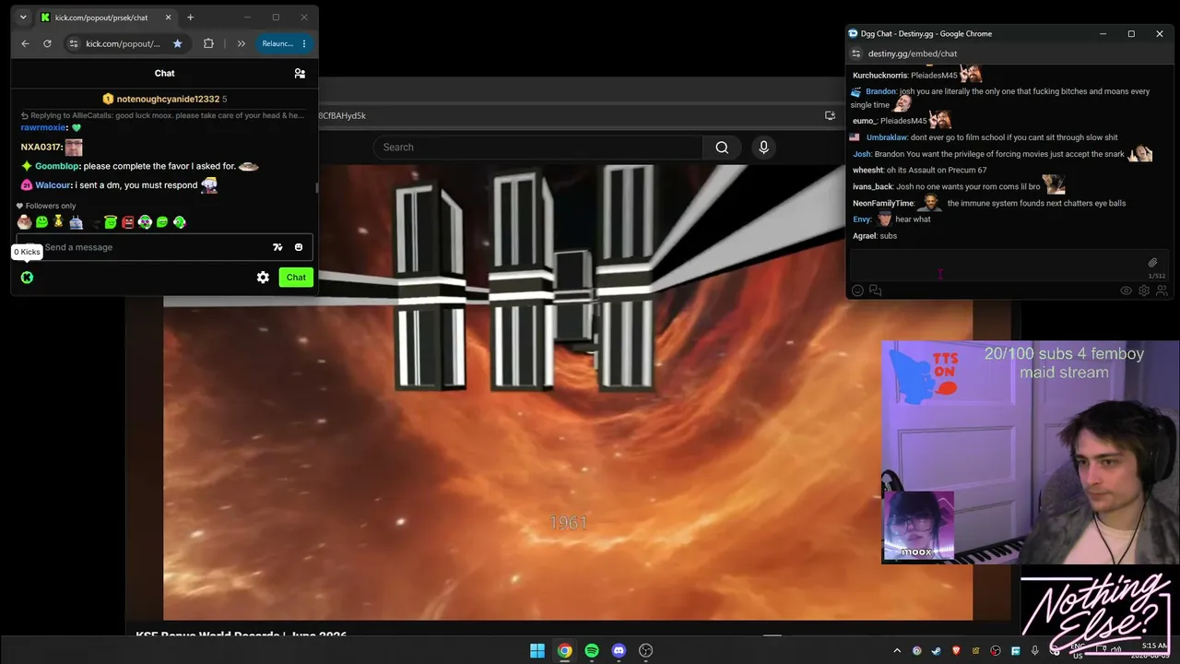Open Google Chrome from the taskbar
The height and width of the screenshot is (664, 1180).
tap(564, 650)
